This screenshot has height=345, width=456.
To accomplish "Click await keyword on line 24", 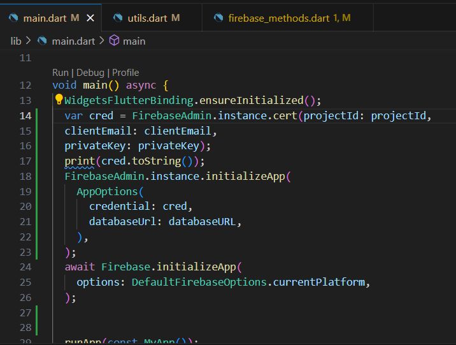I will coord(80,267).
